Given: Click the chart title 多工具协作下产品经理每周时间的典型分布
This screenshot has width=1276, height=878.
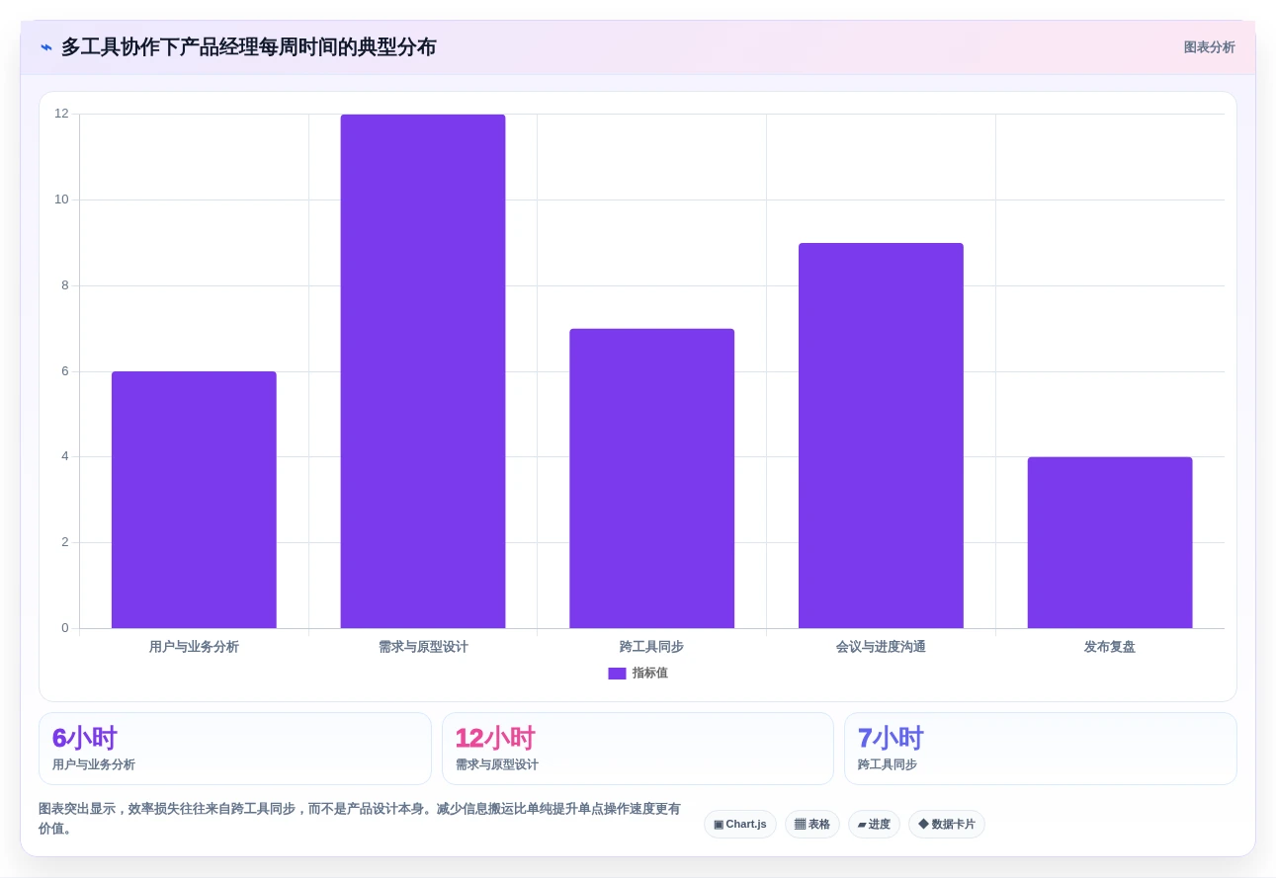Looking at the screenshot, I should pos(248,47).
